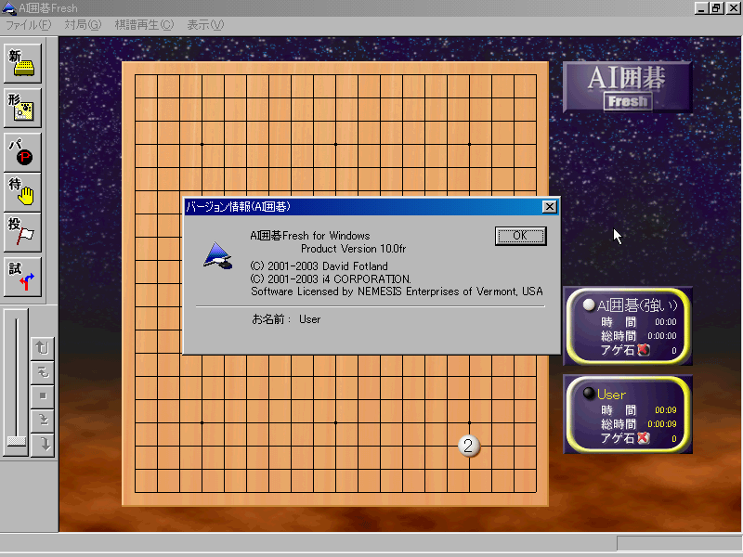Click the white stone numbered 2
Screen dimensions: 743x557
click(x=469, y=446)
